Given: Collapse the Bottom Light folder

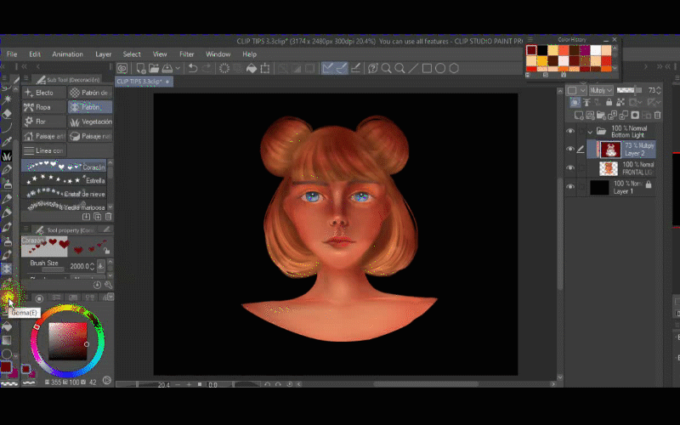Looking at the screenshot, I should tap(590, 132).
